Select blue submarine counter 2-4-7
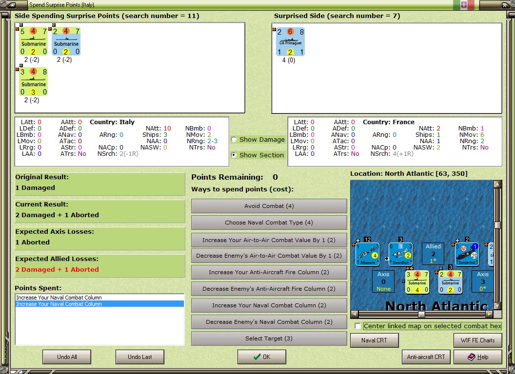The image size is (515, 374). (66, 41)
